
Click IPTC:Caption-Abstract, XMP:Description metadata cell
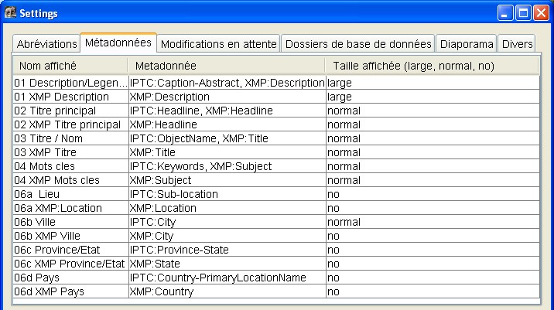[x=227, y=83]
